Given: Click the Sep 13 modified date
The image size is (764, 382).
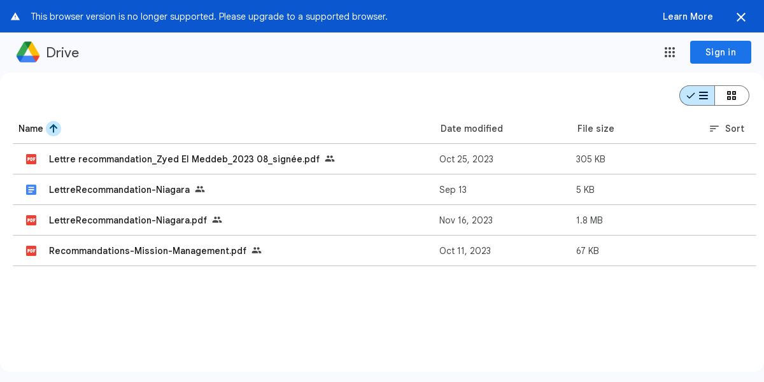Looking at the screenshot, I should click(x=453, y=190).
